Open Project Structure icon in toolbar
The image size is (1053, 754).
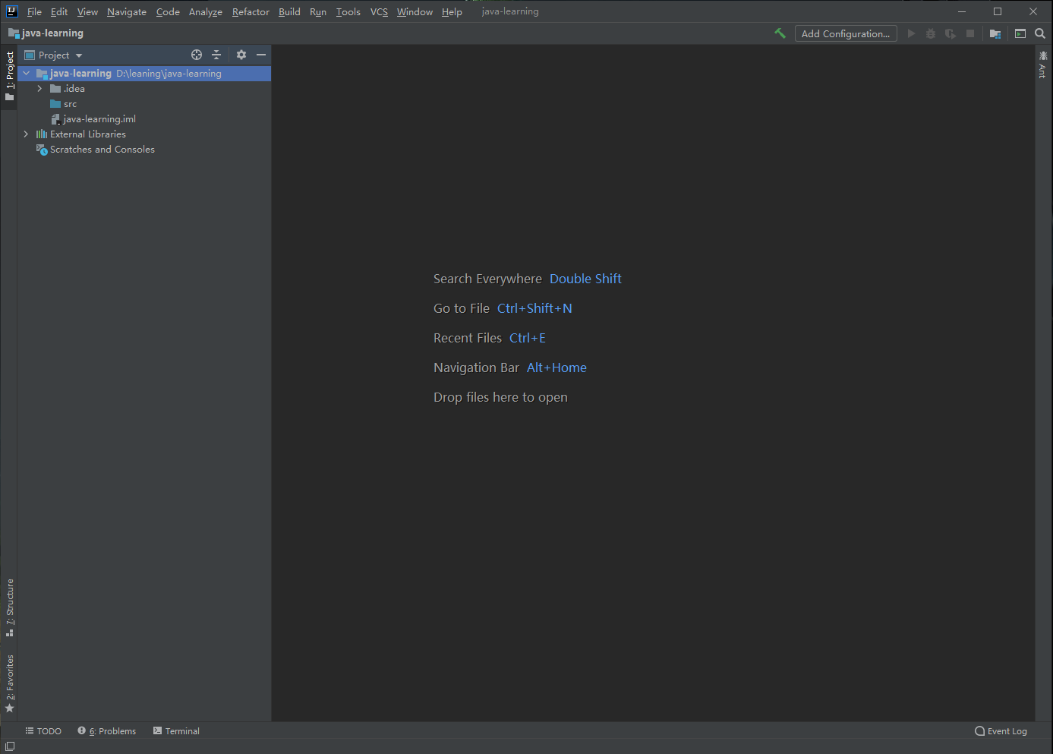(x=995, y=33)
